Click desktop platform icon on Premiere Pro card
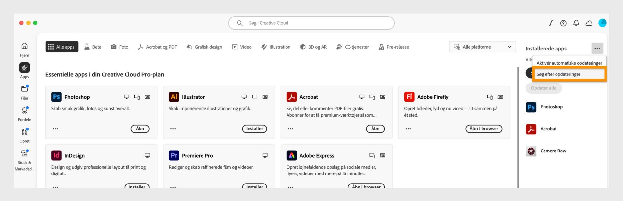Screen dimensions: 623x201 pyautogui.click(x=265, y=155)
